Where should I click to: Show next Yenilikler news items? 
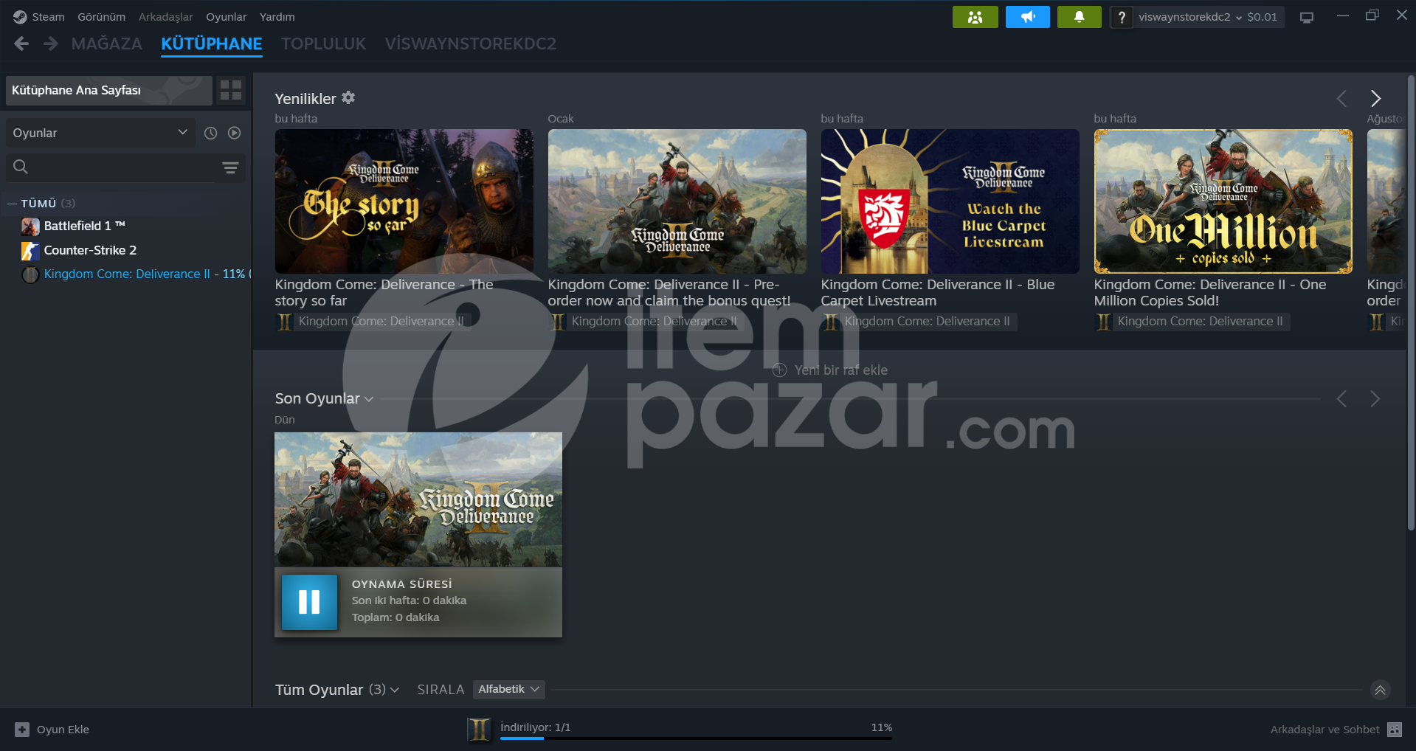pyautogui.click(x=1375, y=98)
